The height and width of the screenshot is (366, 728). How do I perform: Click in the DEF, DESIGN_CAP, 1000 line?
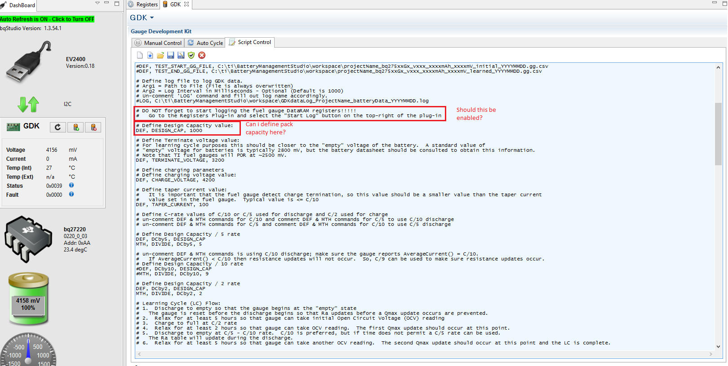169,131
